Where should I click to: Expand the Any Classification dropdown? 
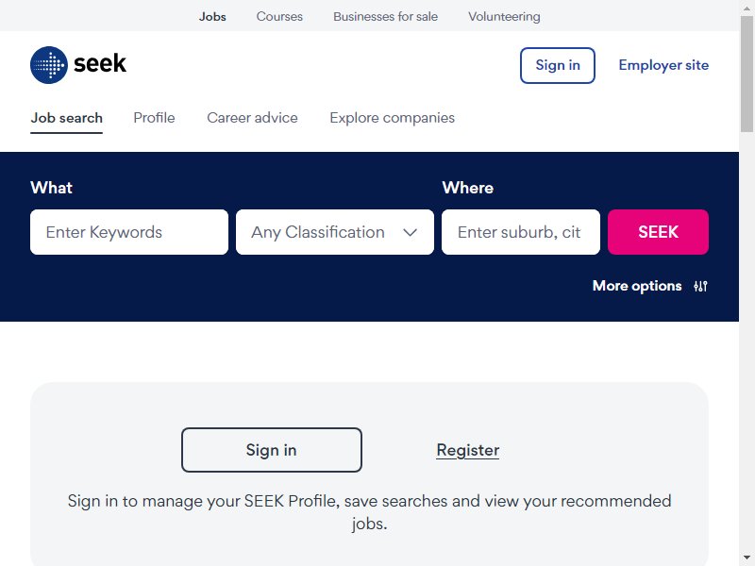tap(335, 232)
